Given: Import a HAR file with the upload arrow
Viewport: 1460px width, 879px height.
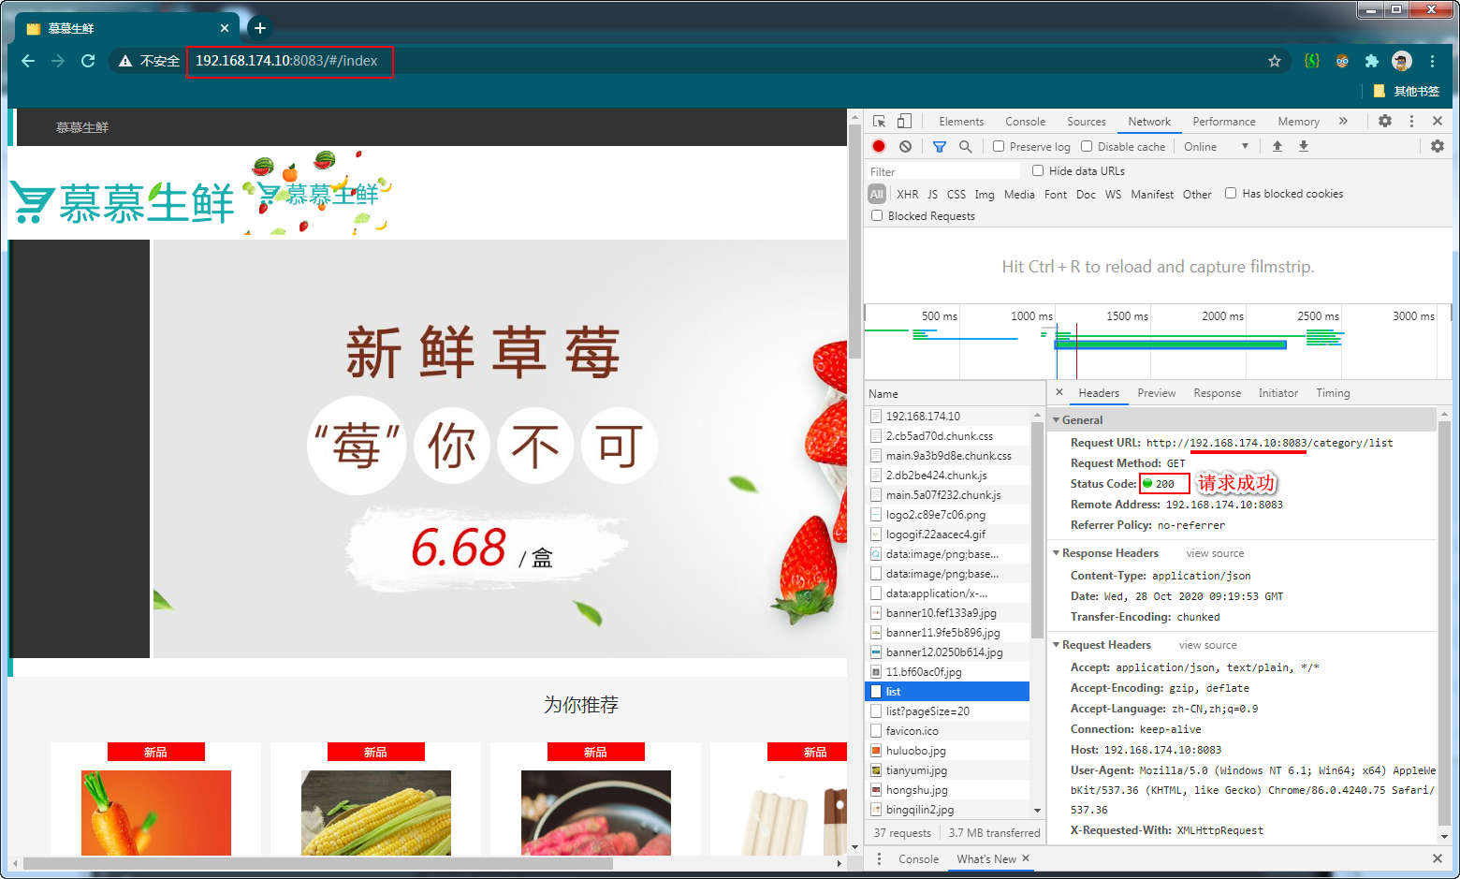Looking at the screenshot, I should (x=1277, y=146).
